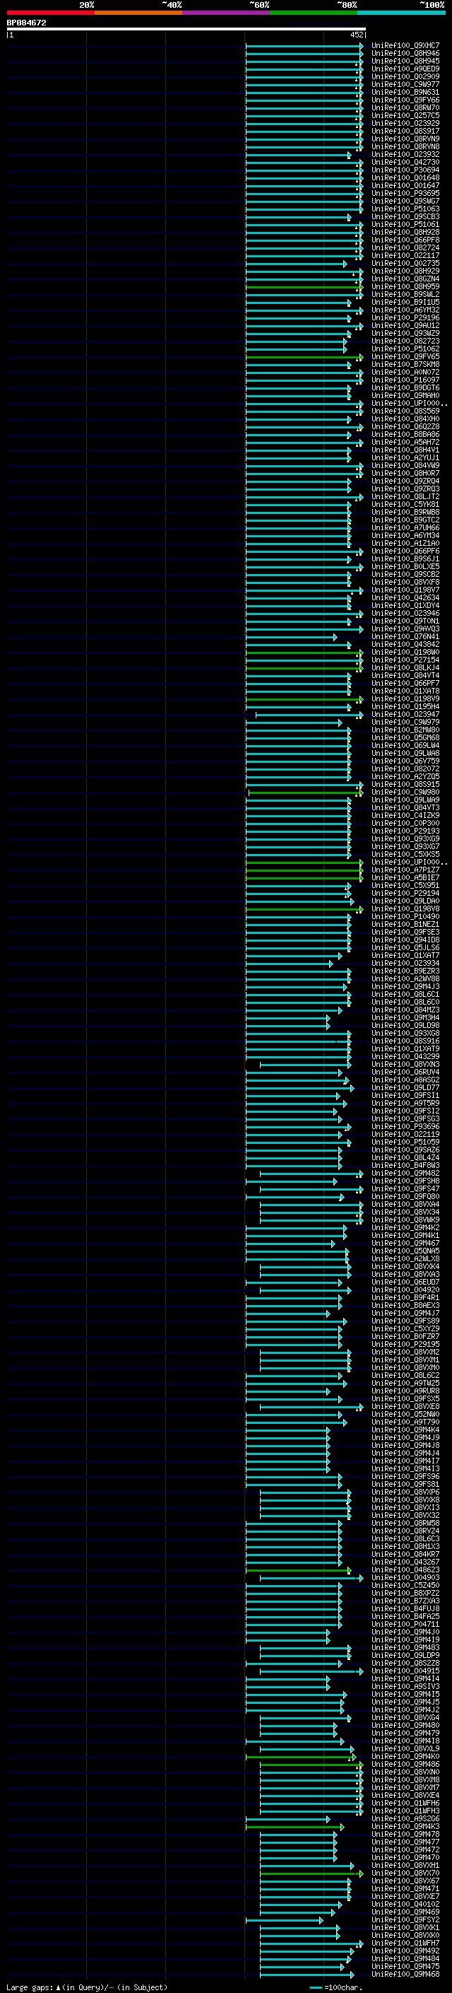This screenshot has width=452, height=1993.
Task: Select the UniRef100_P93695 label
Action: [x=405, y=194]
